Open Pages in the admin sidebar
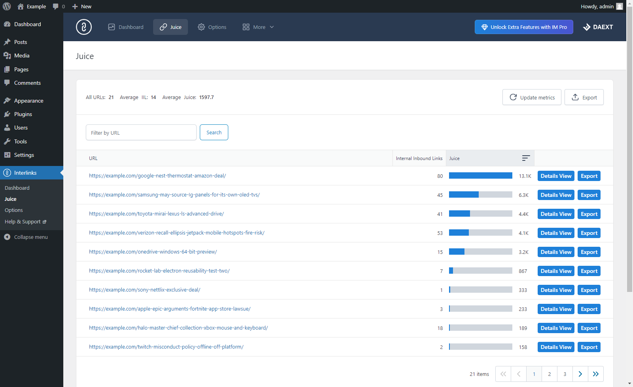This screenshot has height=387, width=633. (32, 69)
